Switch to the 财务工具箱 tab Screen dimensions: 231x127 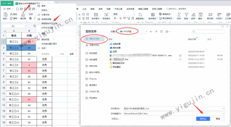pyautogui.click(x=157, y=9)
